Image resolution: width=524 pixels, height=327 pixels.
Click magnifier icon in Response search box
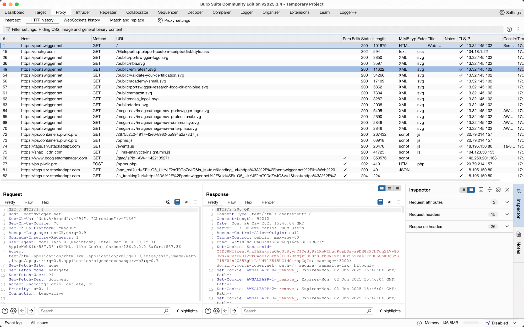[x=369, y=311]
